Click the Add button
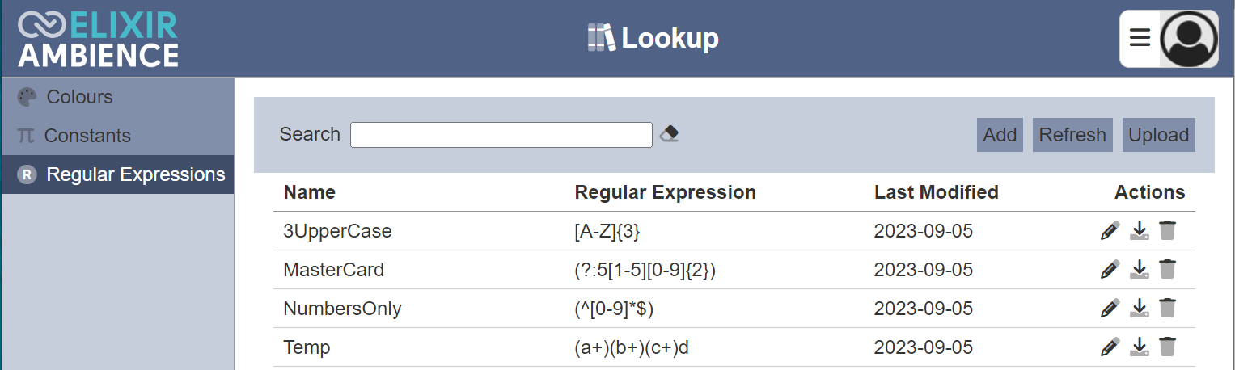Viewport: 1235px width, 370px height. pyautogui.click(x=1000, y=135)
